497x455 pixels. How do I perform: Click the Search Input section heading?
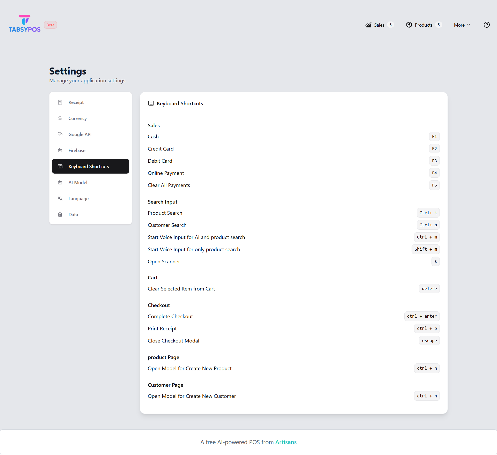163,202
